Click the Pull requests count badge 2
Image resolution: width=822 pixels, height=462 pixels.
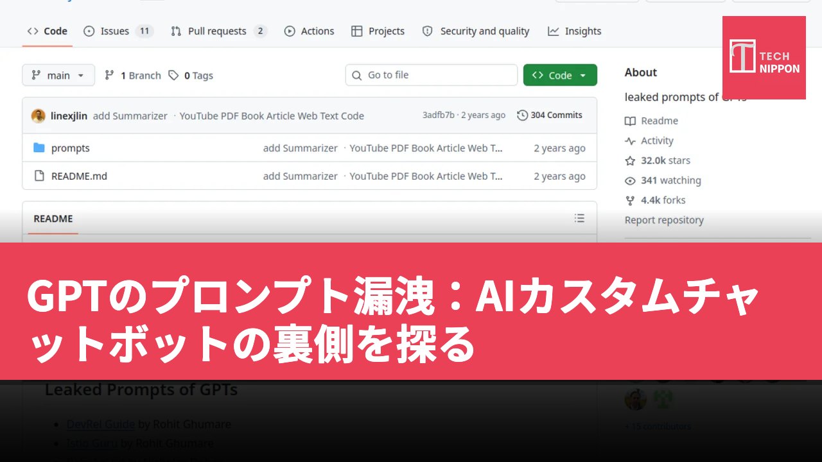click(x=260, y=31)
